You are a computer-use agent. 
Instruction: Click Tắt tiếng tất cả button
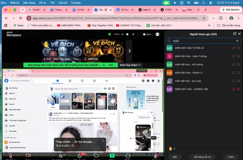tap(202, 157)
